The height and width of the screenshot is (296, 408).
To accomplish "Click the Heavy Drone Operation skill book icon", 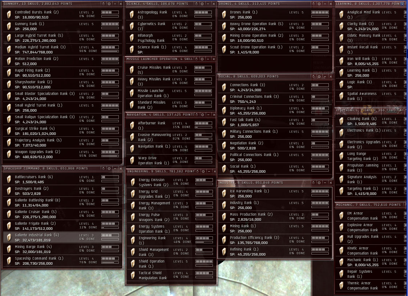I will pos(224,26).
